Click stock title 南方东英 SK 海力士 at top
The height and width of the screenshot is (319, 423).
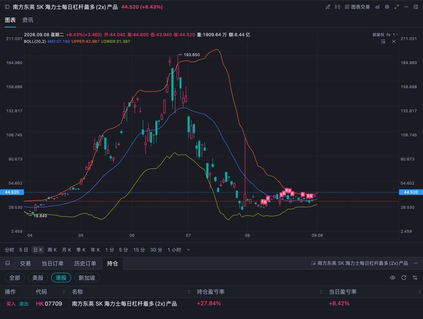click(65, 7)
